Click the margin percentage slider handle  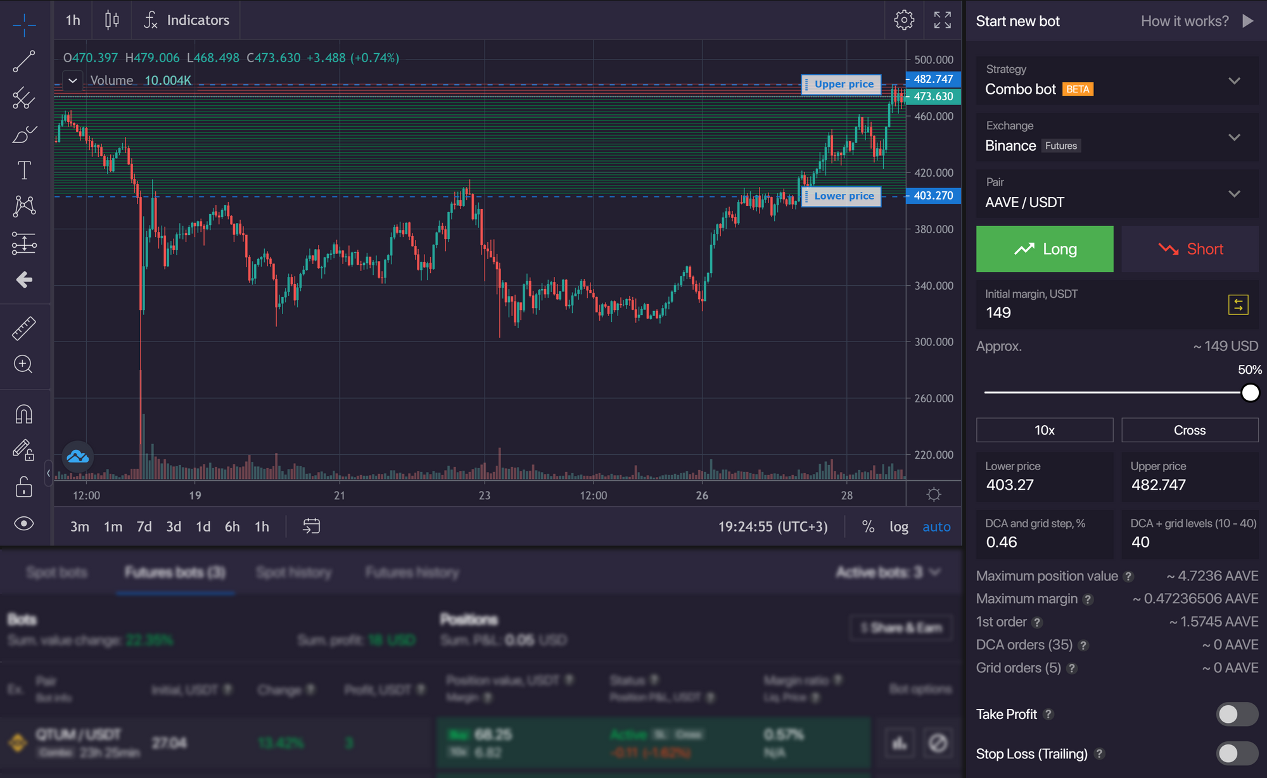pos(1250,393)
